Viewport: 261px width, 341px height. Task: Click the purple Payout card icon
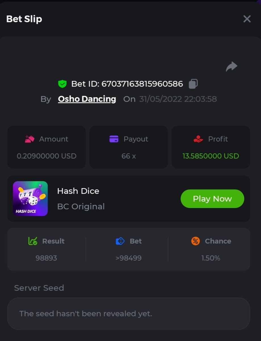click(114, 139)
